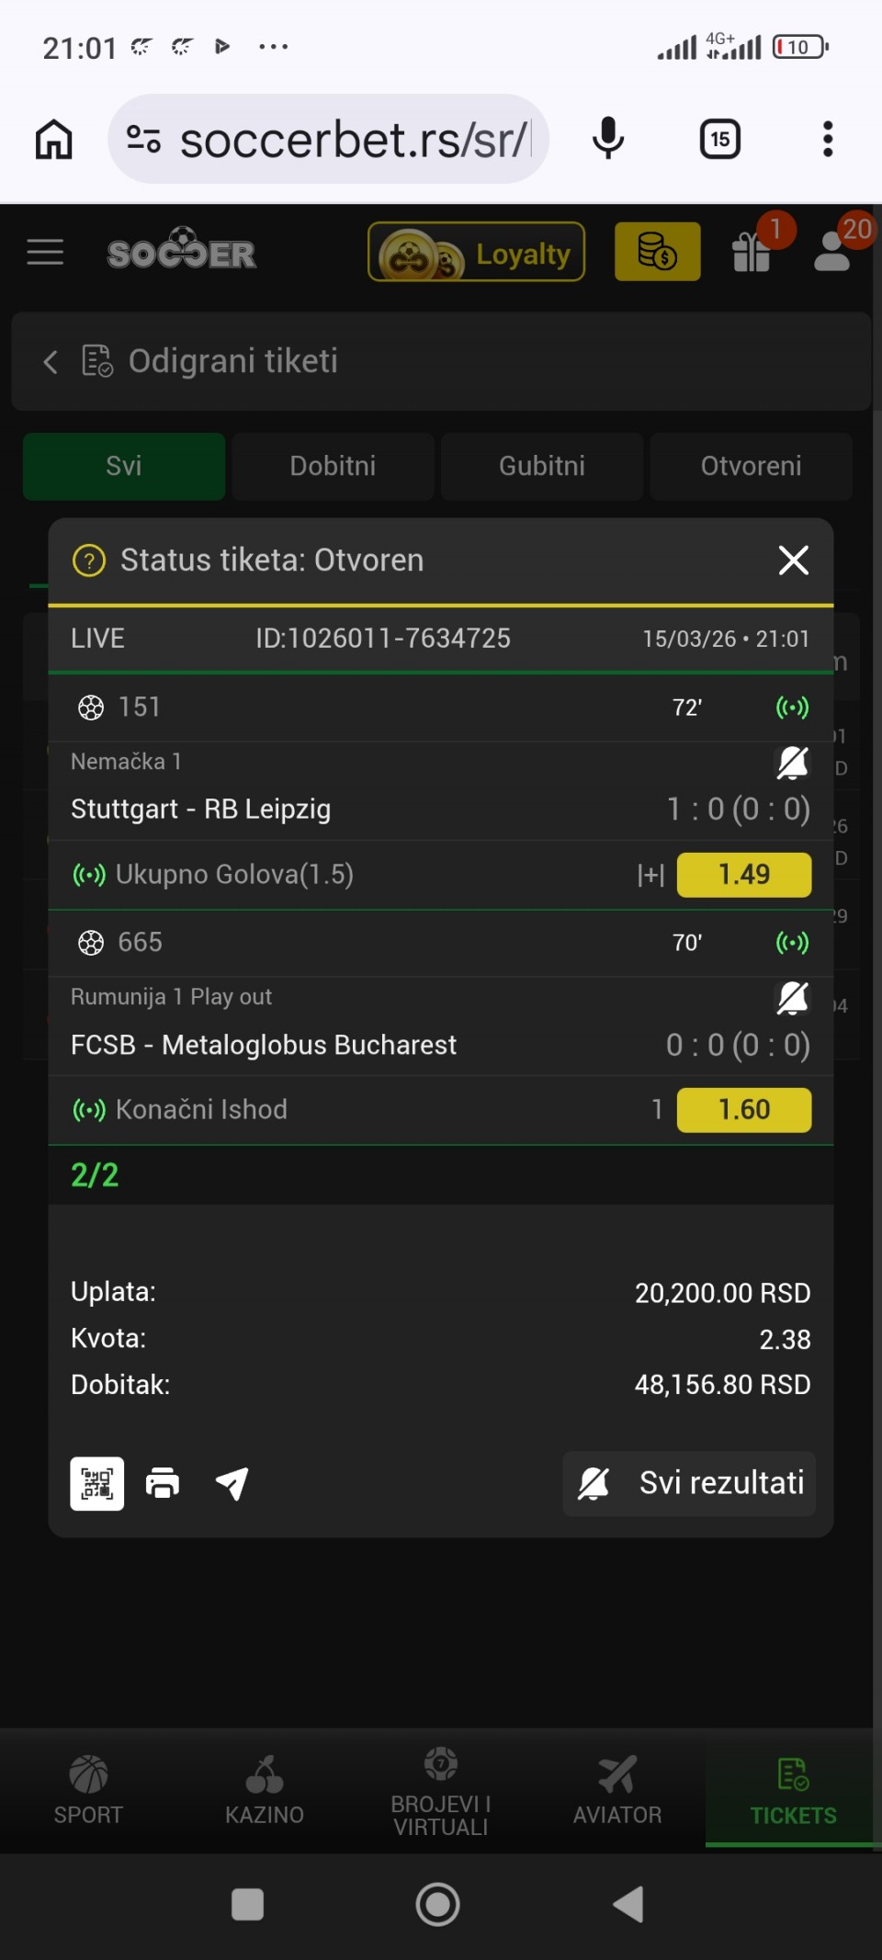Open the coins deposit button

(657, 252)
